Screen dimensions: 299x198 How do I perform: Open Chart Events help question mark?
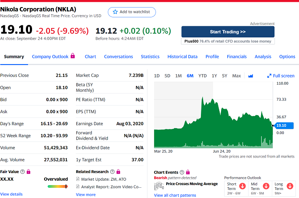click(182, 172)
